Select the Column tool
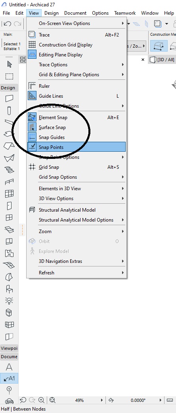 click(9, 110)
